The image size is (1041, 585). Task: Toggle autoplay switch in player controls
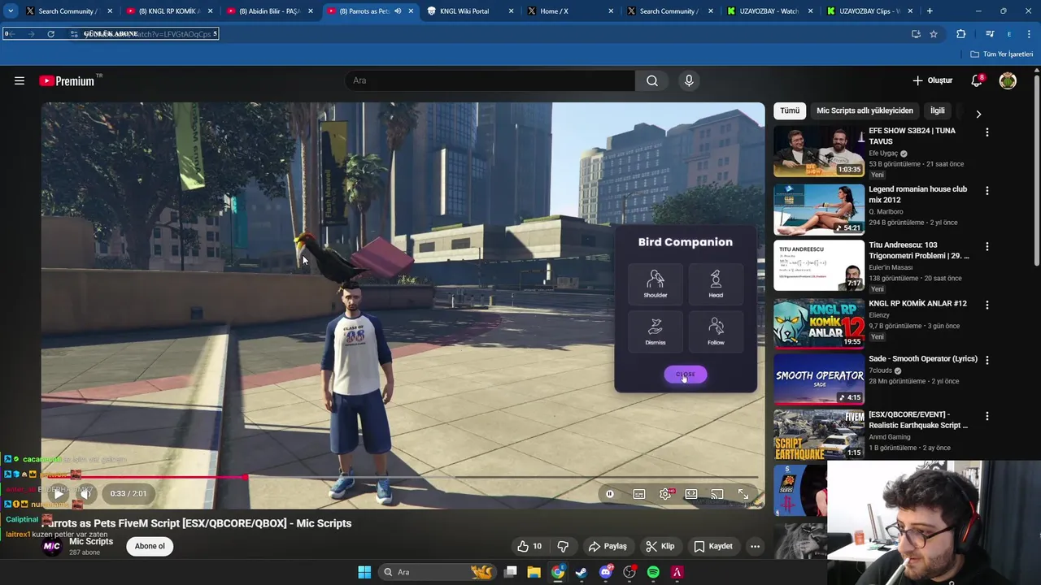coord(610,493)
